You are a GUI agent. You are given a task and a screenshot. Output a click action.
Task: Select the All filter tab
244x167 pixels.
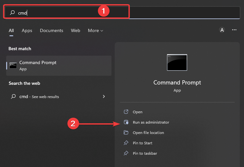11,30
